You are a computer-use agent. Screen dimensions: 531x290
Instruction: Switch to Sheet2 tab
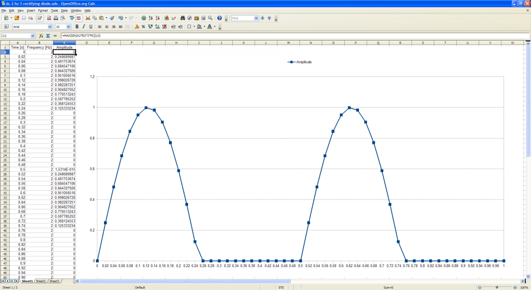pyautogui.click(x=41, y=281)
